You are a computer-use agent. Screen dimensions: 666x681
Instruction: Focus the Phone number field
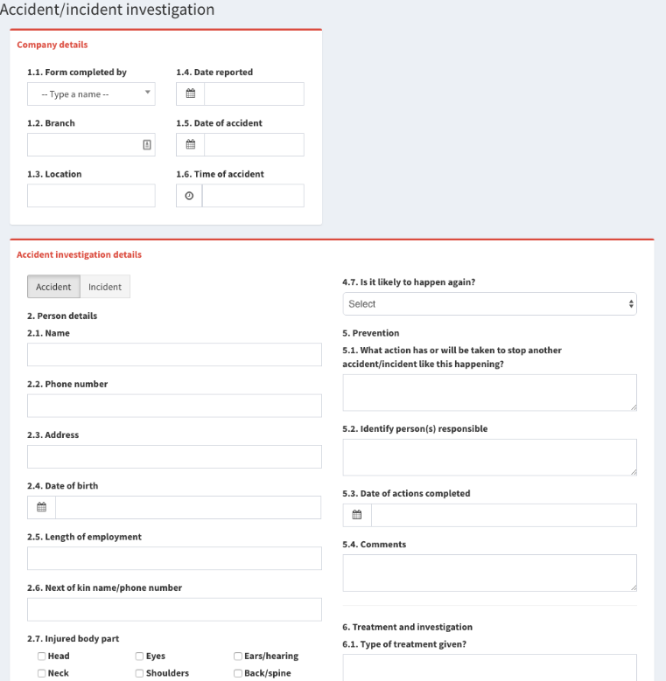click(174, 406)
